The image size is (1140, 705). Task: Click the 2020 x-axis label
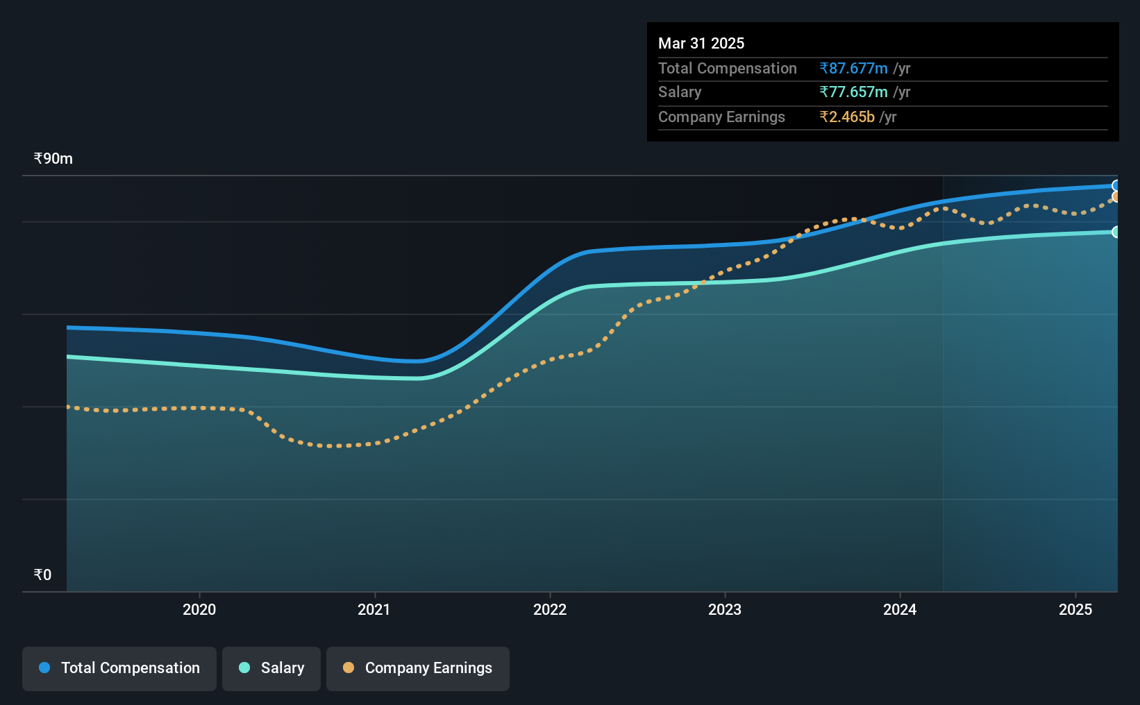click(x=199, y=609)
